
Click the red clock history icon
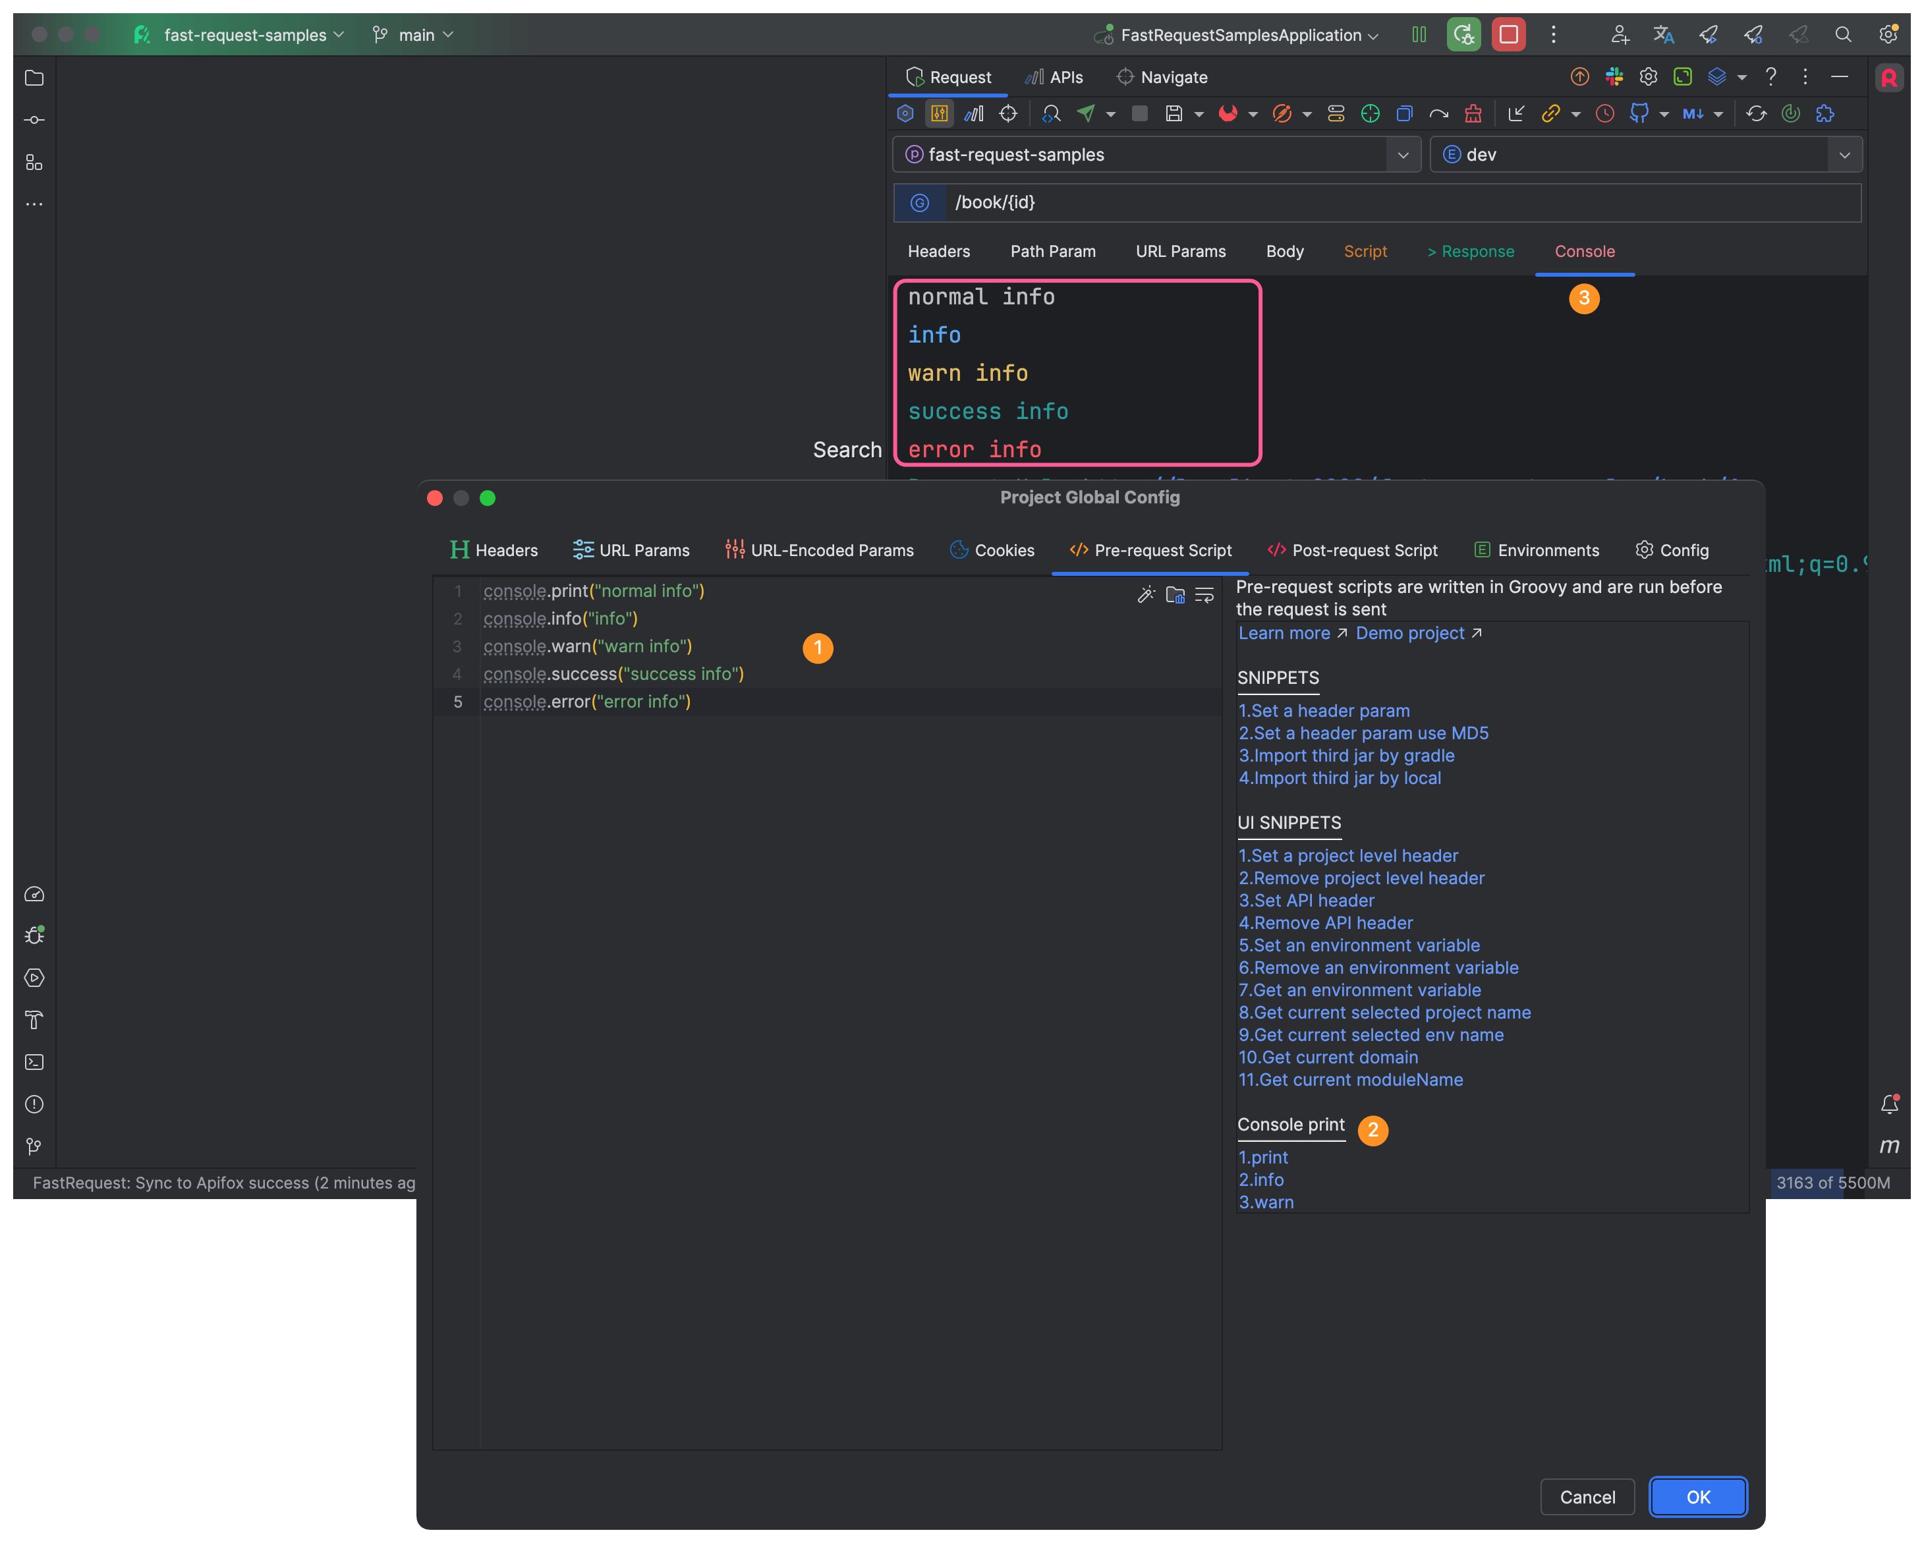(1604, 113)
